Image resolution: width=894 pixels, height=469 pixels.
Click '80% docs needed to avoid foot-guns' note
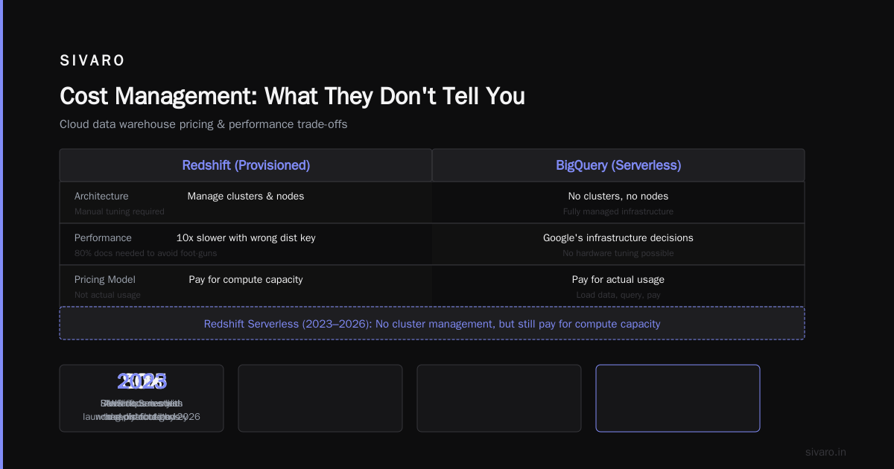(146, 253)
